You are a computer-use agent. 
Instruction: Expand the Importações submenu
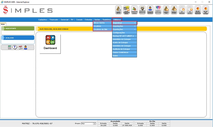click(x=124, y=26)
